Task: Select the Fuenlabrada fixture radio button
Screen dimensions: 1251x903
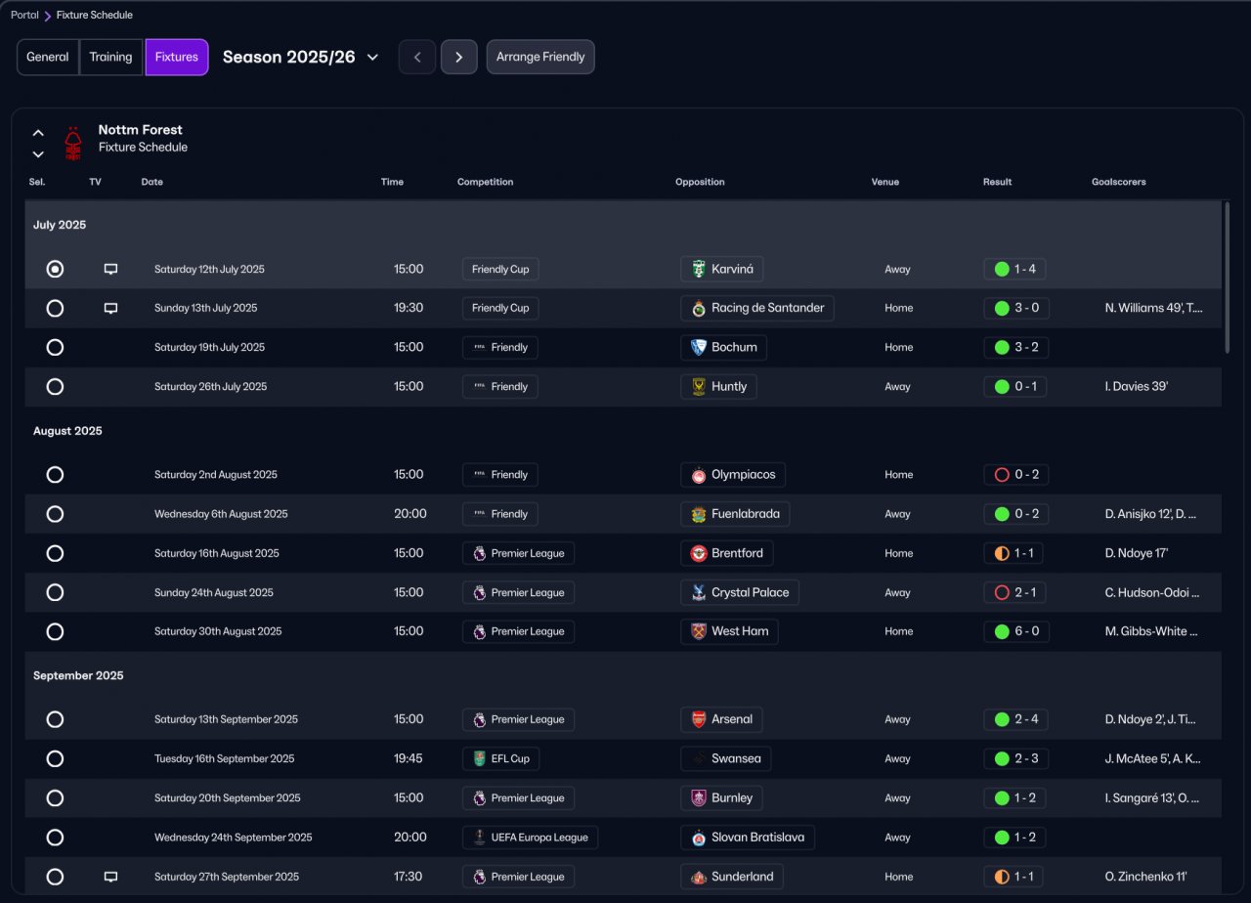Action: [55, 514]
